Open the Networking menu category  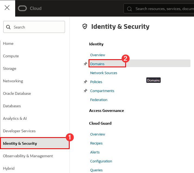(13, 81)
